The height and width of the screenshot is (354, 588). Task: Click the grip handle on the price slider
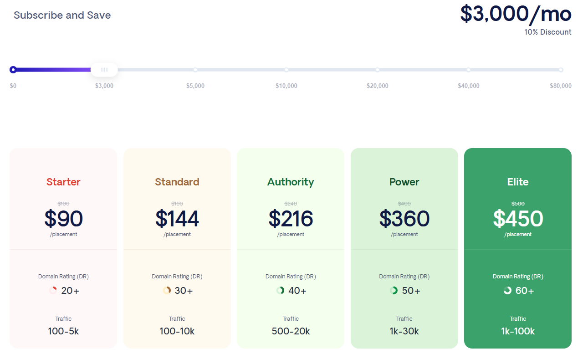[x=104, y=69]
